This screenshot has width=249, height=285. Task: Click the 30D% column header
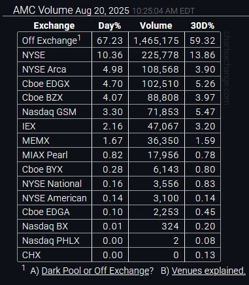click(x=203, y=25)
